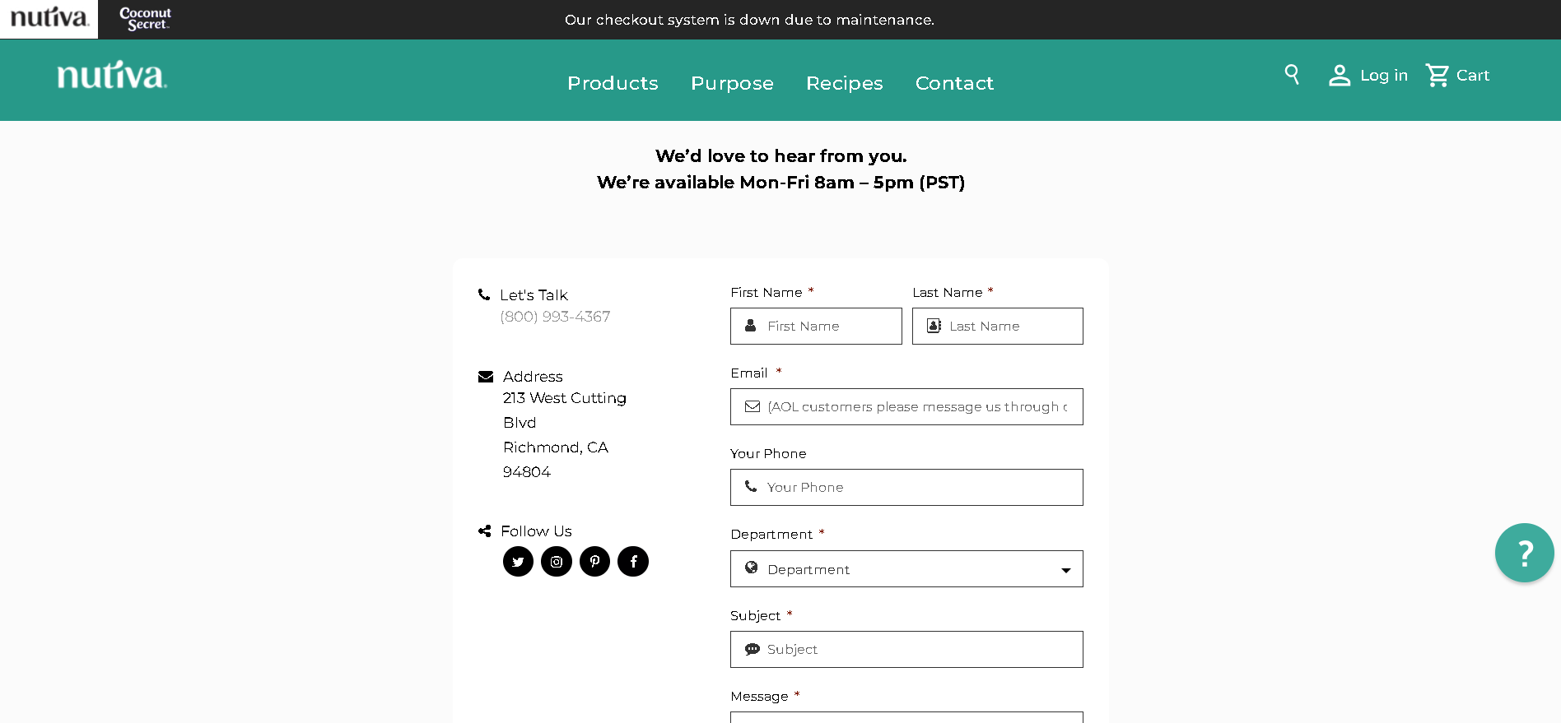Click the Nutiva logo in teal header
Screen dimensions: 1561x723
coord(112,75)
